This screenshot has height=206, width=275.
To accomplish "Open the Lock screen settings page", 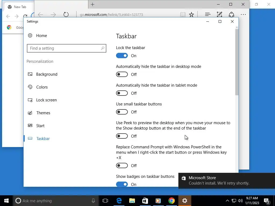I will [46, 100].
